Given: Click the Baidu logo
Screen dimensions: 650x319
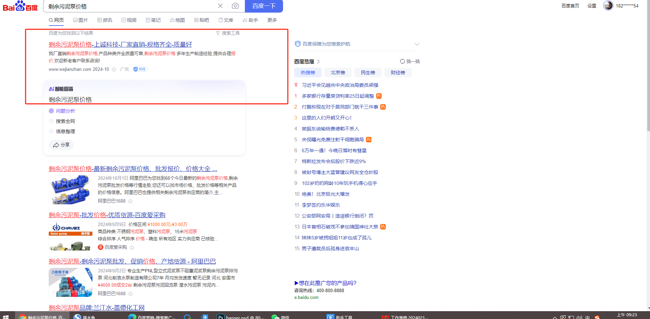Looking at the screenshot, I should (x=20, y=6).
